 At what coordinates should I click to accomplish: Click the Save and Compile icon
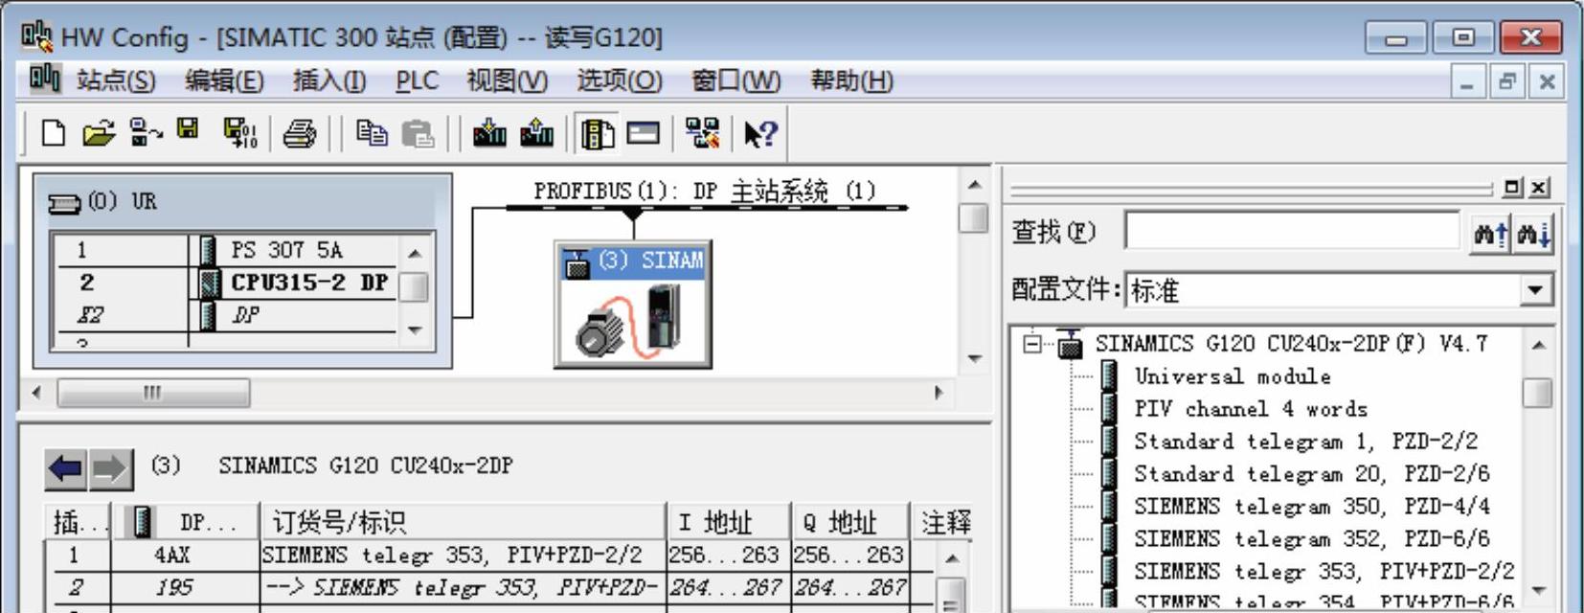239,133
